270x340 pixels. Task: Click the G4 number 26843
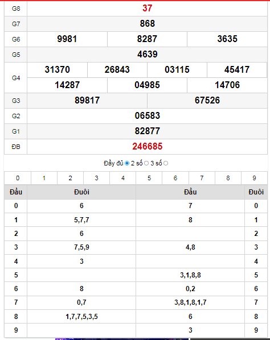click(x=117, y=69)
